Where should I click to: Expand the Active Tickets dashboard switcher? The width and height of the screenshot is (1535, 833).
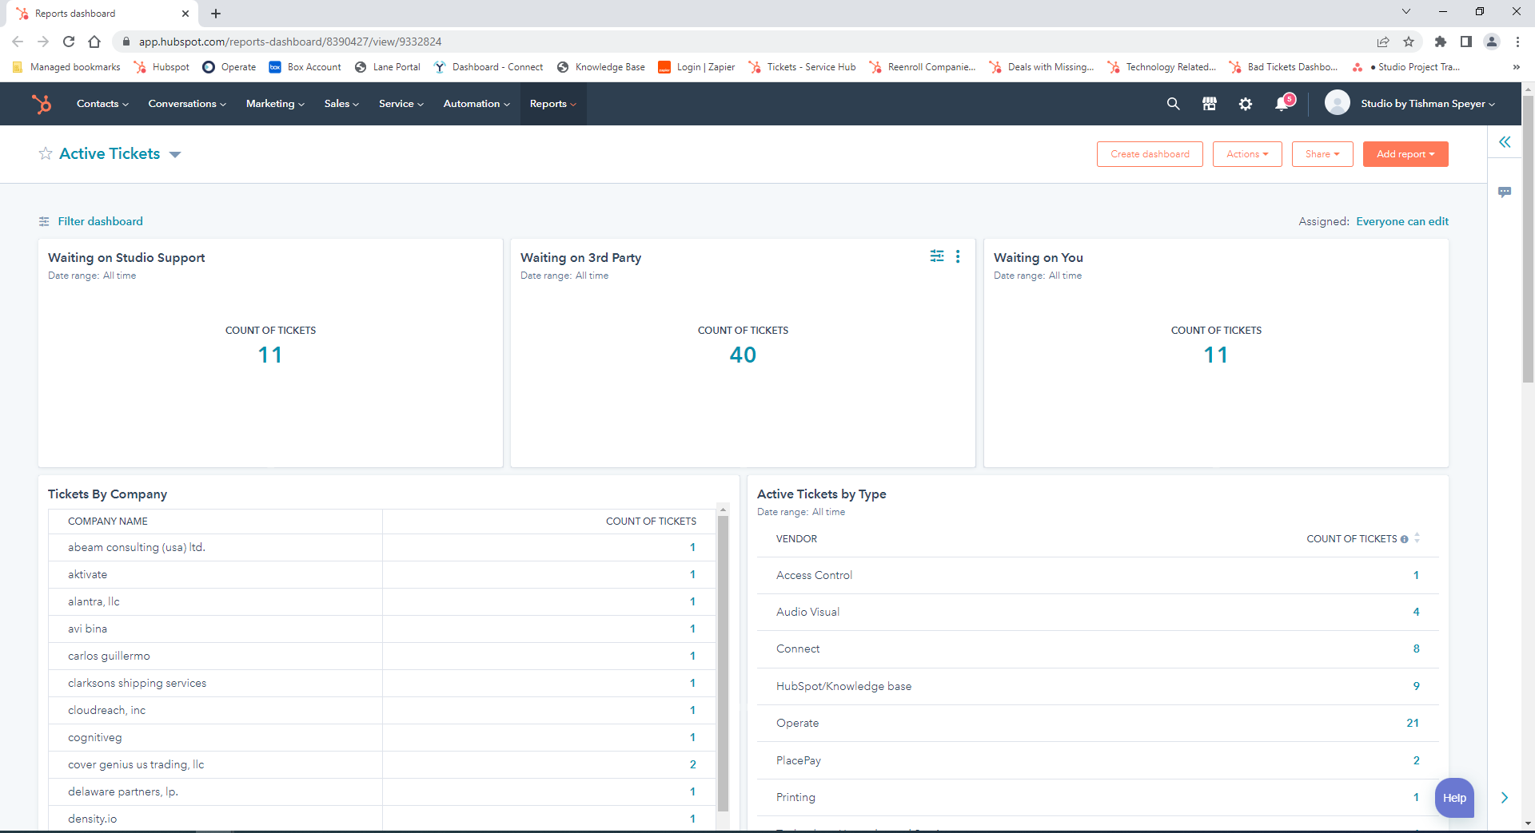click(175, 154)
